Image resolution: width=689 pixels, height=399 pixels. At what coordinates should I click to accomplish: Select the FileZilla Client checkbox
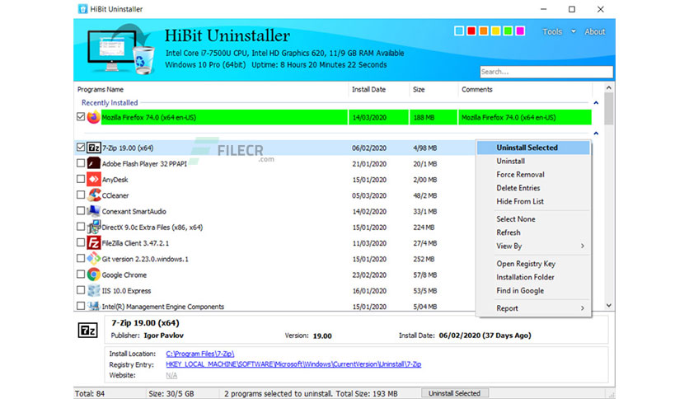[x=81, y=242]
